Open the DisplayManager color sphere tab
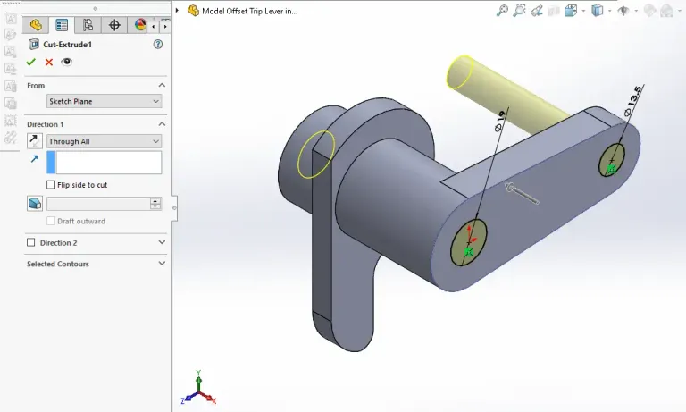 tap(140, 25)
